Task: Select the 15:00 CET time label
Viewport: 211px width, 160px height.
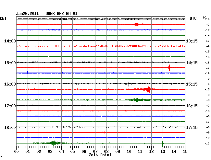Action: (10, 63)
